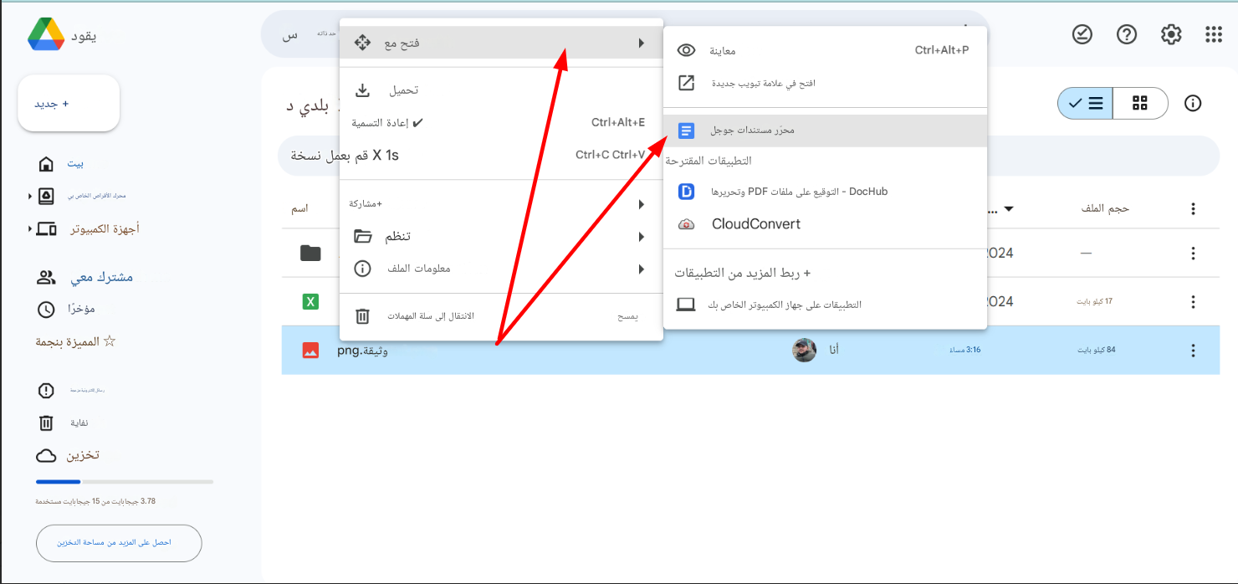Click the get more storage button
Image resolution: width=1238 pixels, height=584 pixels.
(119, 543)
